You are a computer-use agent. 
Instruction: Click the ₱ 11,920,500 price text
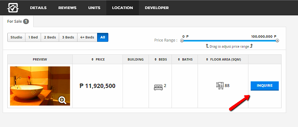click(x=97, y=86)
